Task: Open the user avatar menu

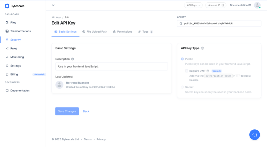Action: (257, 5)
